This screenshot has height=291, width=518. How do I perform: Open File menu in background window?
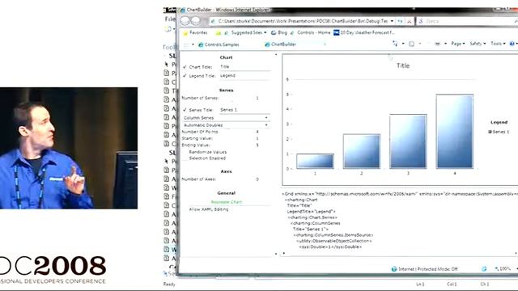coord(169,19)
